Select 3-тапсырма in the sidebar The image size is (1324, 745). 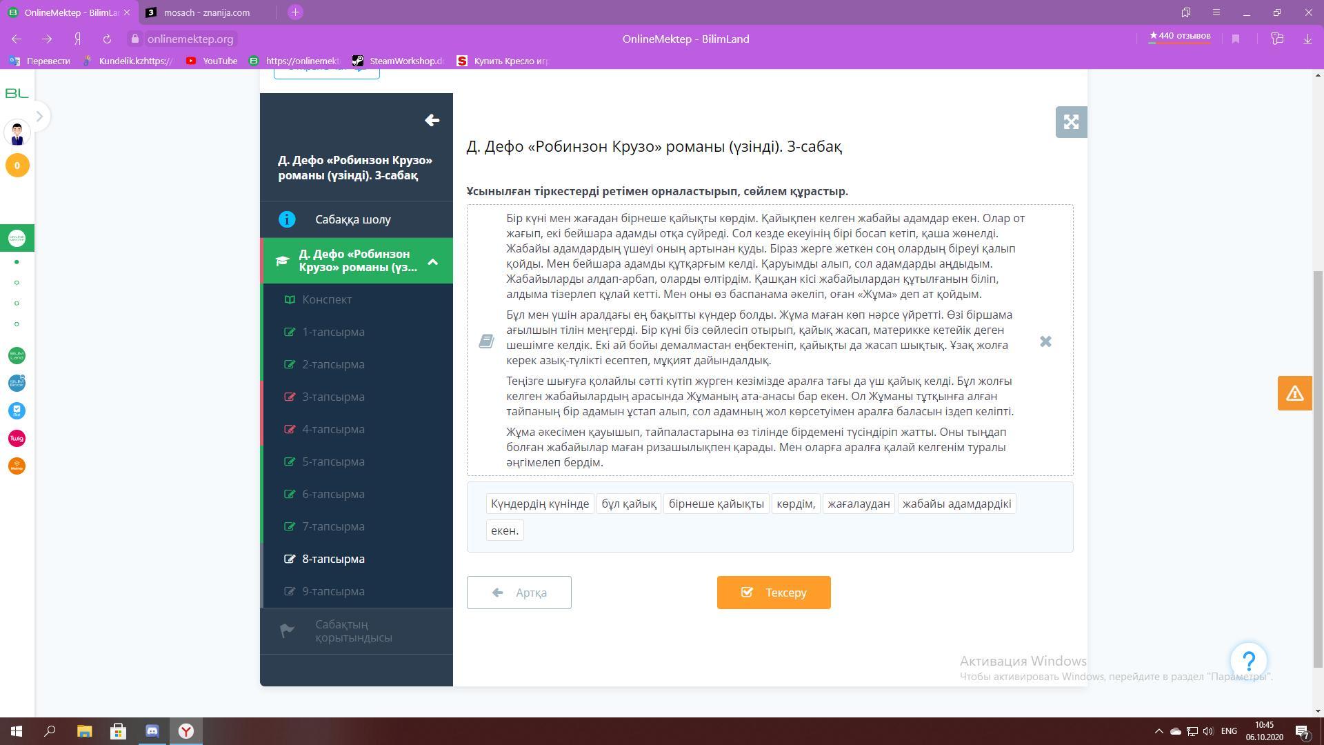click(x=333, y=397)
